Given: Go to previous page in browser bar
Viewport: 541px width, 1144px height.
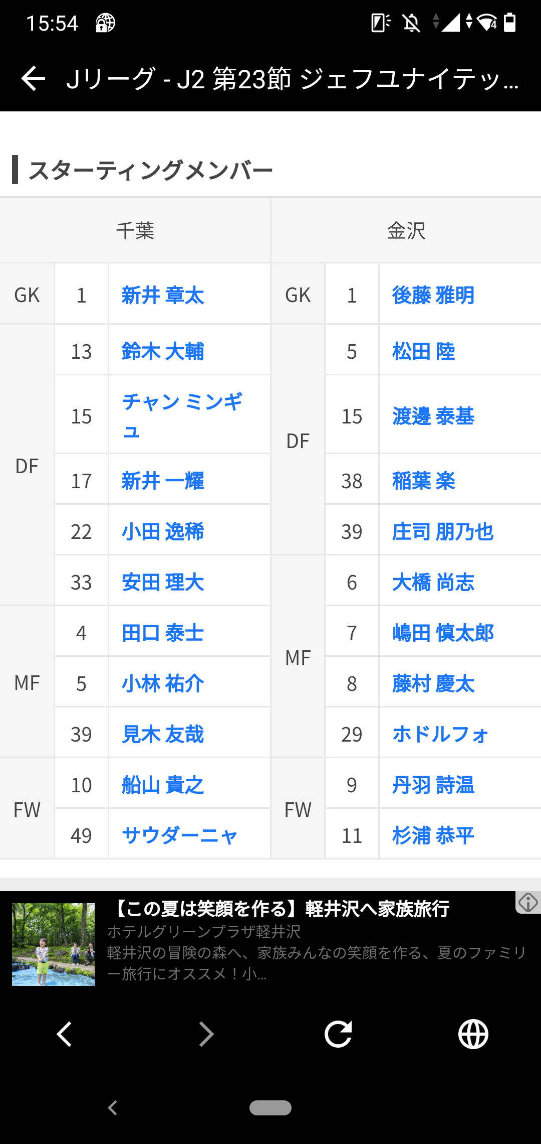Looking at the screenshot, I should pyautogui.click(x=64, y=1034).
